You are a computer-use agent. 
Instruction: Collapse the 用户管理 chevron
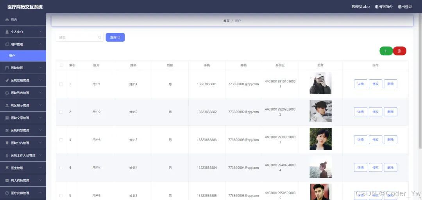point(40,44)
